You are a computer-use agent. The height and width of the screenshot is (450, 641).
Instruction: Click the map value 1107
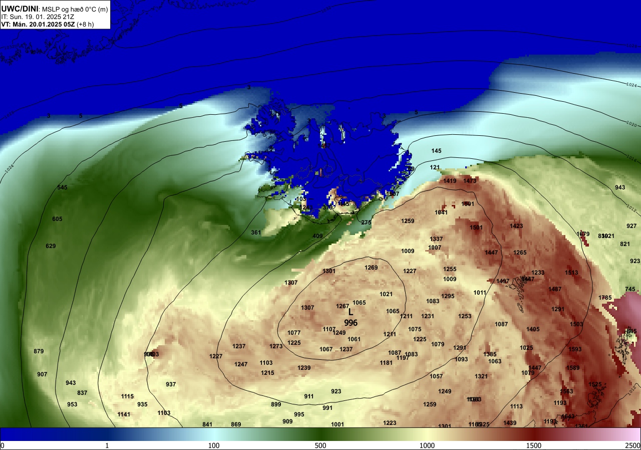pyautogui.click(x=329, y=329)
